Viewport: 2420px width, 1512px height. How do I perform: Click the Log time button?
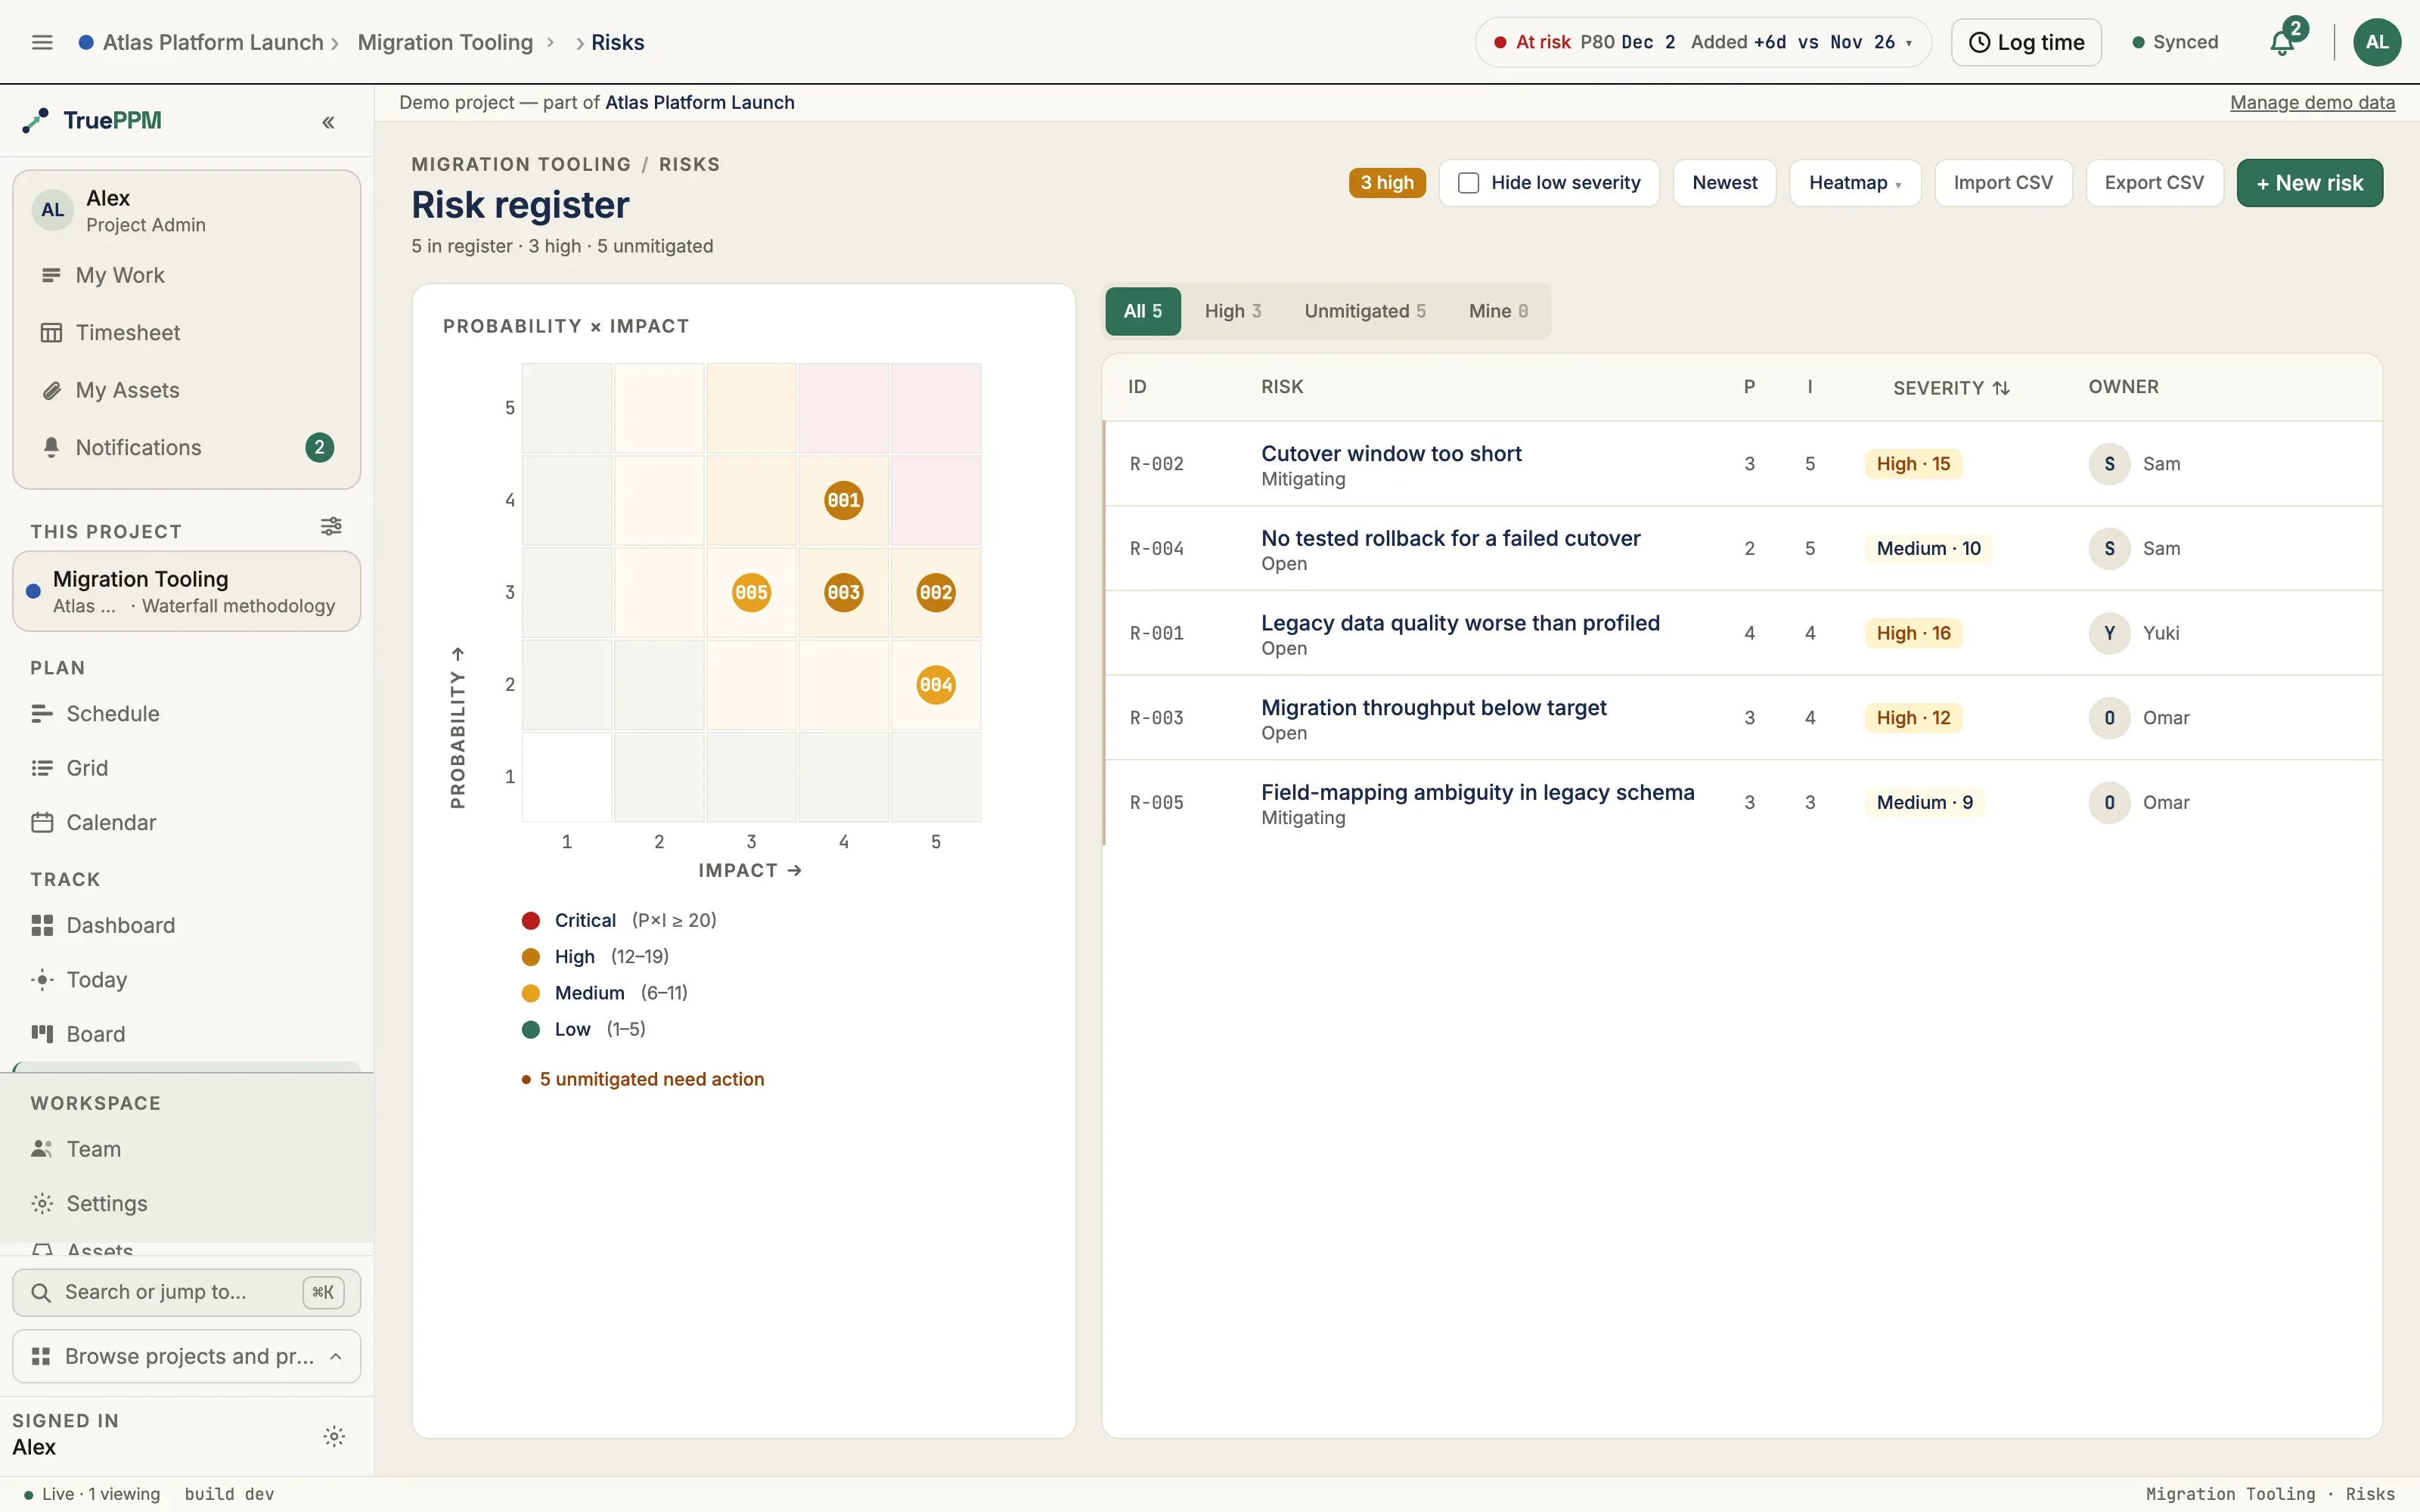tap(2026, 42)
